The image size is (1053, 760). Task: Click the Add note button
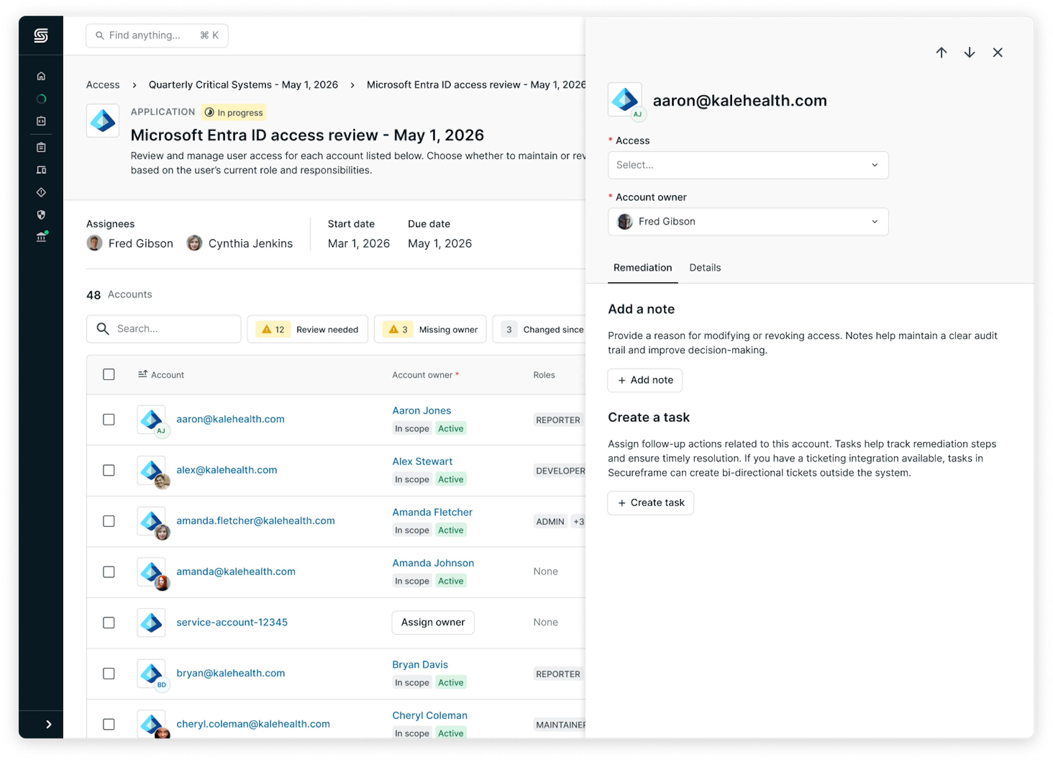[645, 380]
